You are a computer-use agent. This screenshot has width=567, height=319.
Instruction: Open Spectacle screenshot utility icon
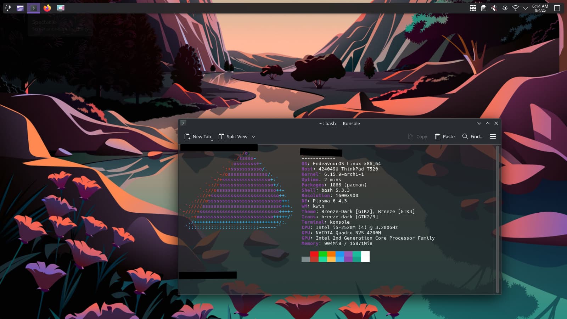click(61, 8)
